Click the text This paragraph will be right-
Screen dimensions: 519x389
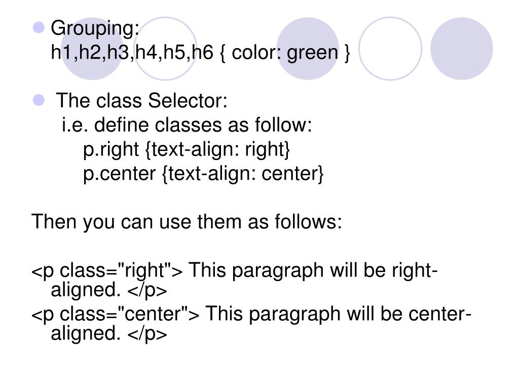point(313,270)
